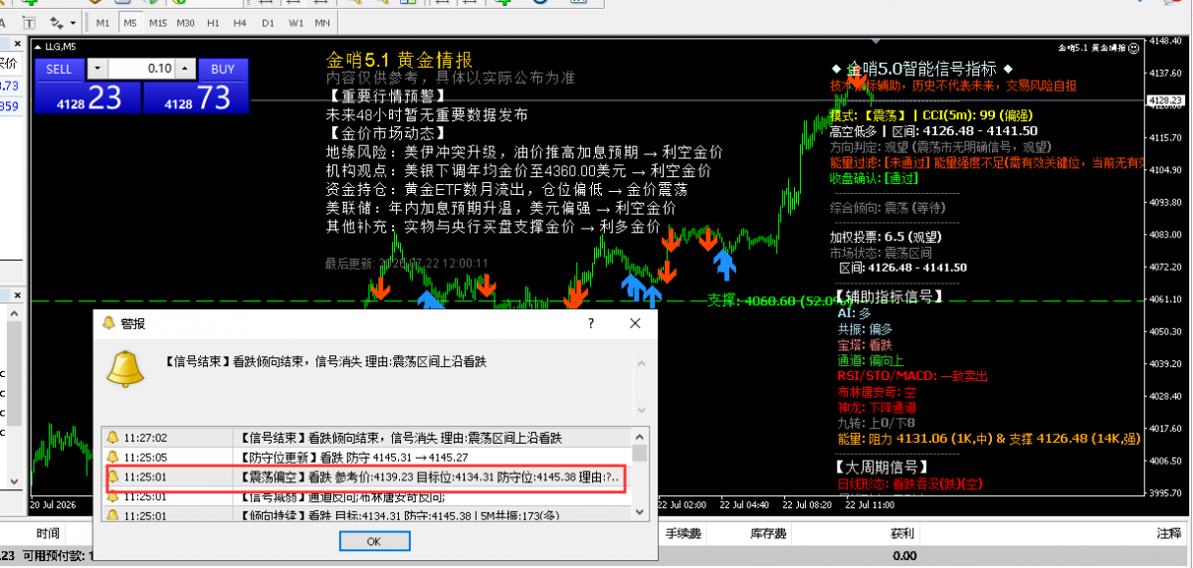Switch chart to M1 timeframe
This screenshot has height=568, width=1193.
103,23
